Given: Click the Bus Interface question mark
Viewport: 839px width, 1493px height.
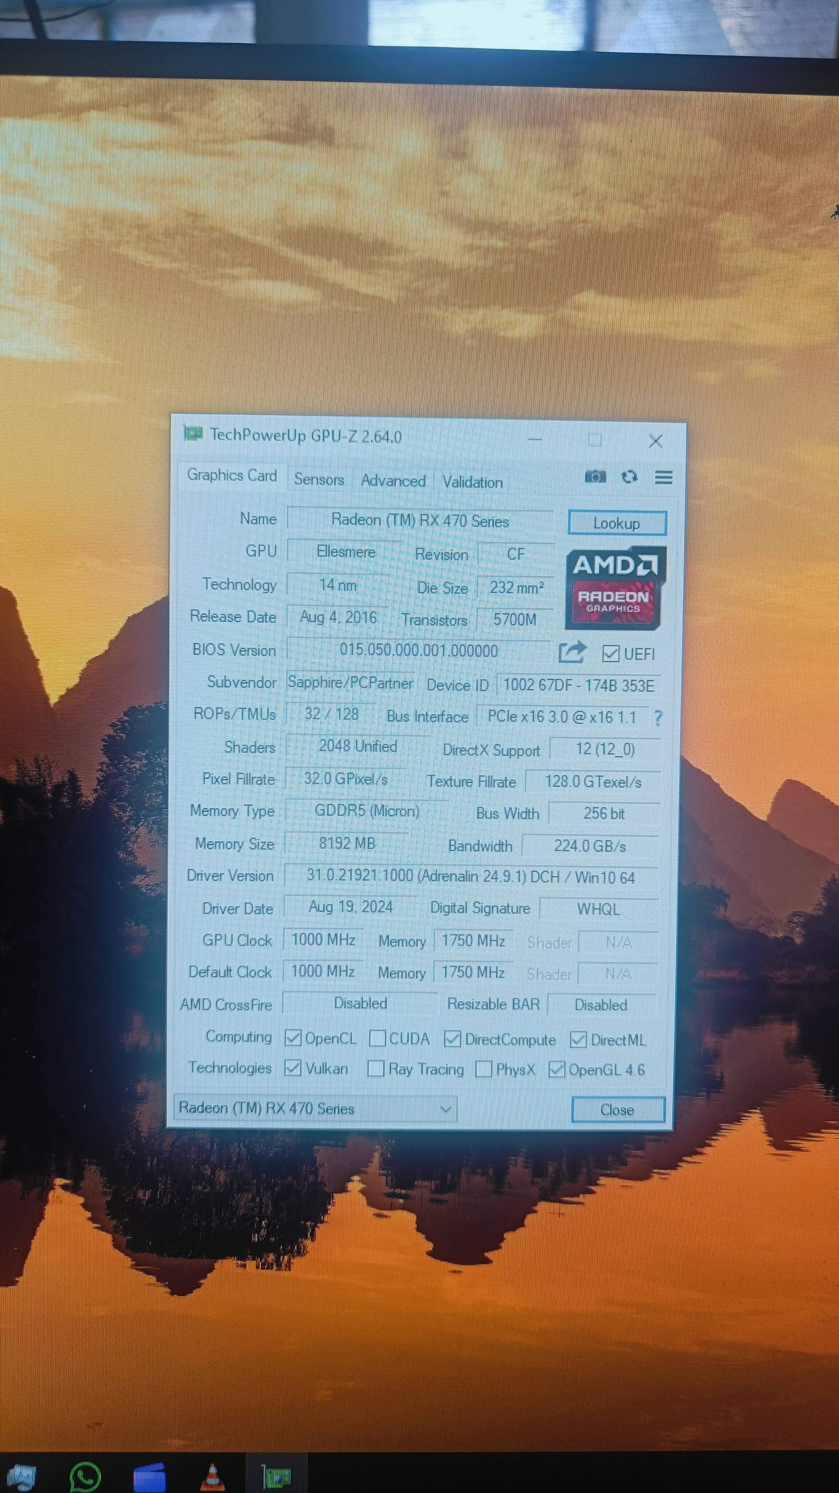Looking at the screenshot, I should (658, 718).
